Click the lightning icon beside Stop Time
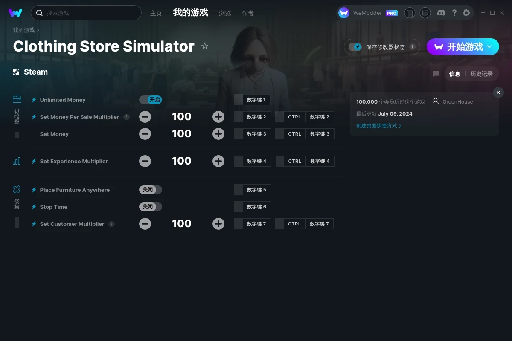512x341 pixels. click(34, 207)
